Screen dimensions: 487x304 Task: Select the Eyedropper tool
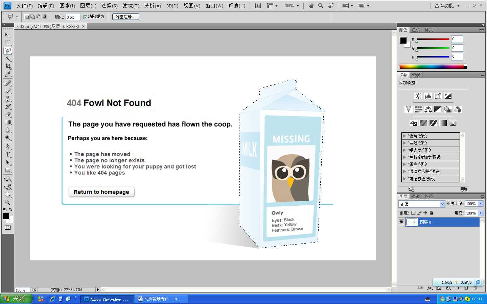pyautogui.click(x=8, y=74)
